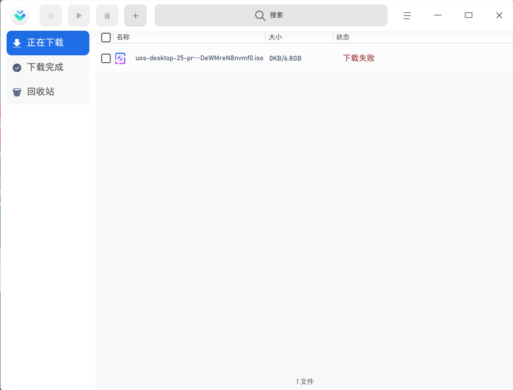The height and width of the screenshot is (390, 513).
Task: Toggle selection of the failed download entry
Action: pyautogui.click(x=106, y=58)
